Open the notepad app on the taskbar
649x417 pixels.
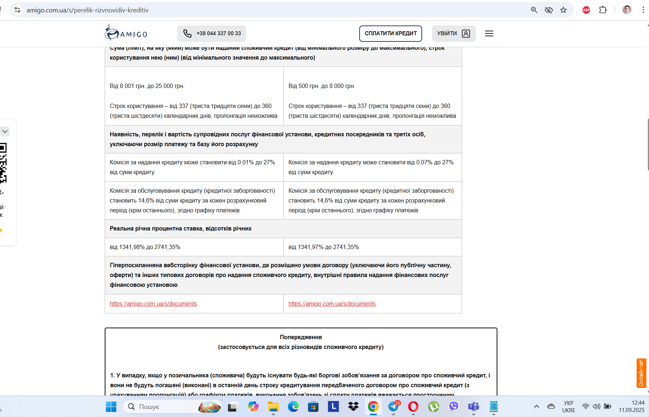click(493, 406)
